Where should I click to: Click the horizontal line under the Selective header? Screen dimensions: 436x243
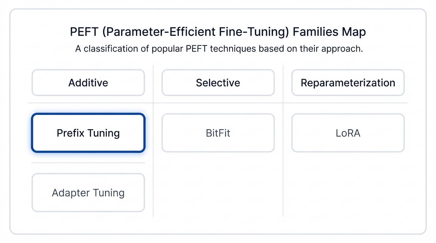pyautogui.click(x=218, y=103)
